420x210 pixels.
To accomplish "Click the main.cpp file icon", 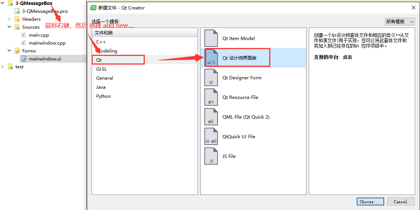I will [24, 35].
